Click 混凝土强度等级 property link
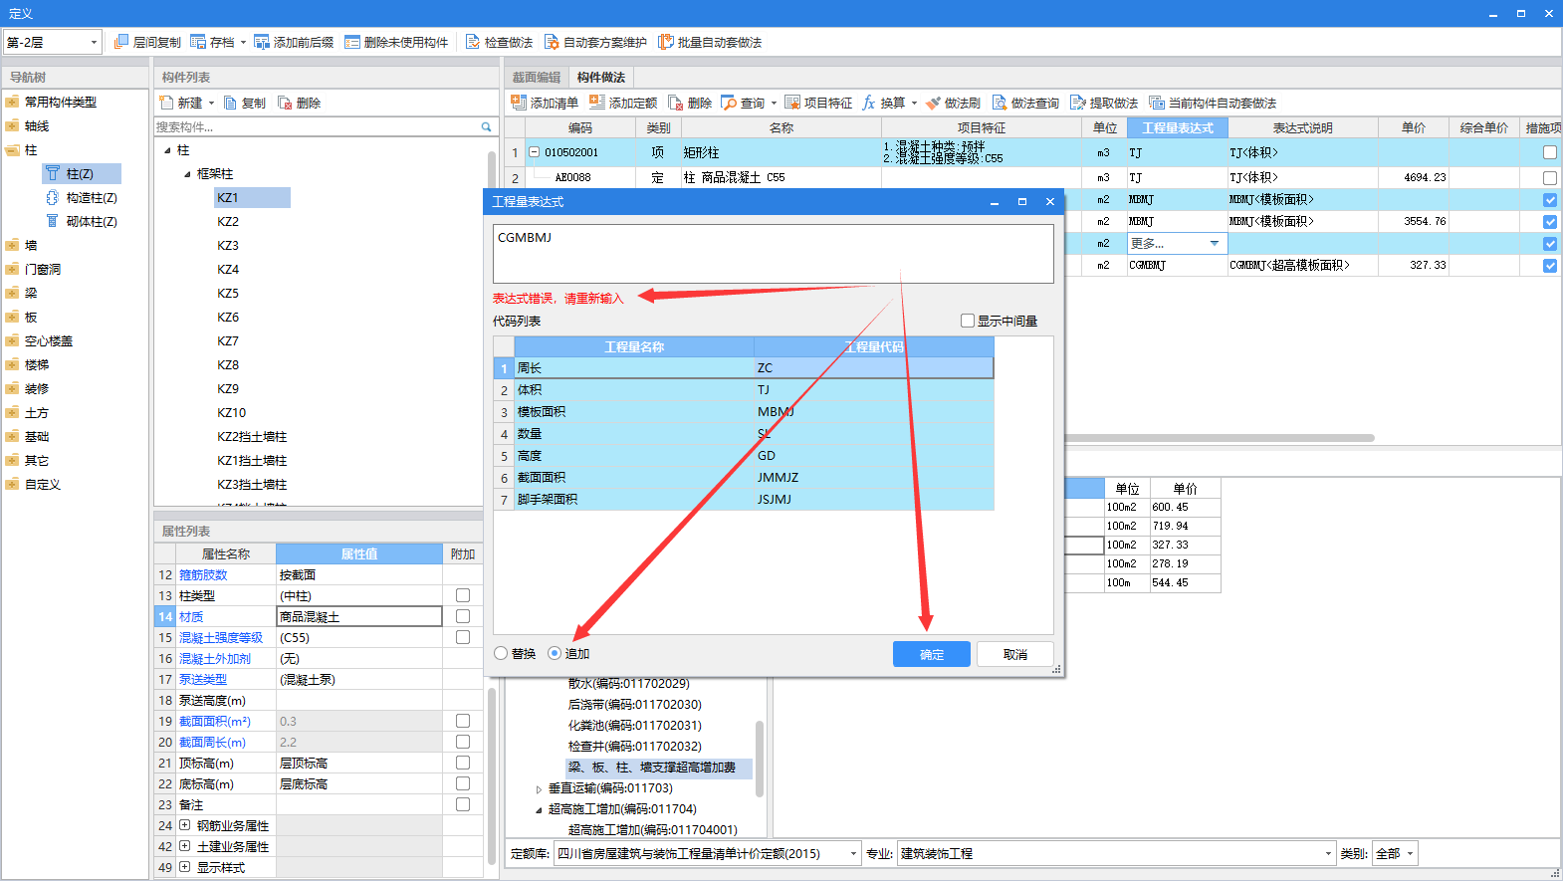This screenshot has height=881, width=1563. 221,637
